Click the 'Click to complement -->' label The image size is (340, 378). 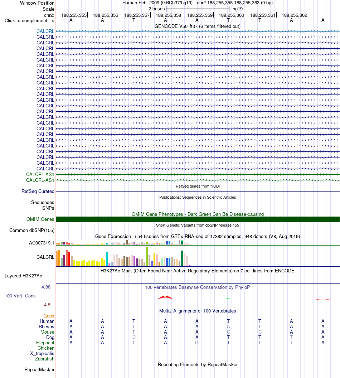(x=29, y=21)
